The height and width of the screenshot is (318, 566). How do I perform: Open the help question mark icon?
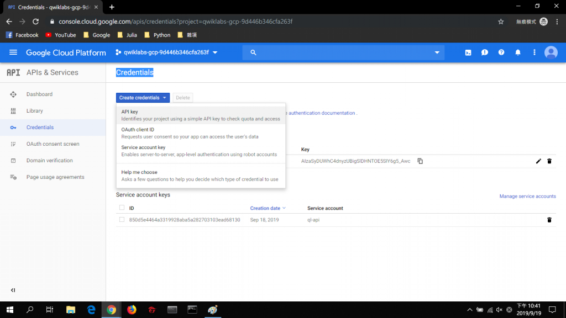pos(501,52)
